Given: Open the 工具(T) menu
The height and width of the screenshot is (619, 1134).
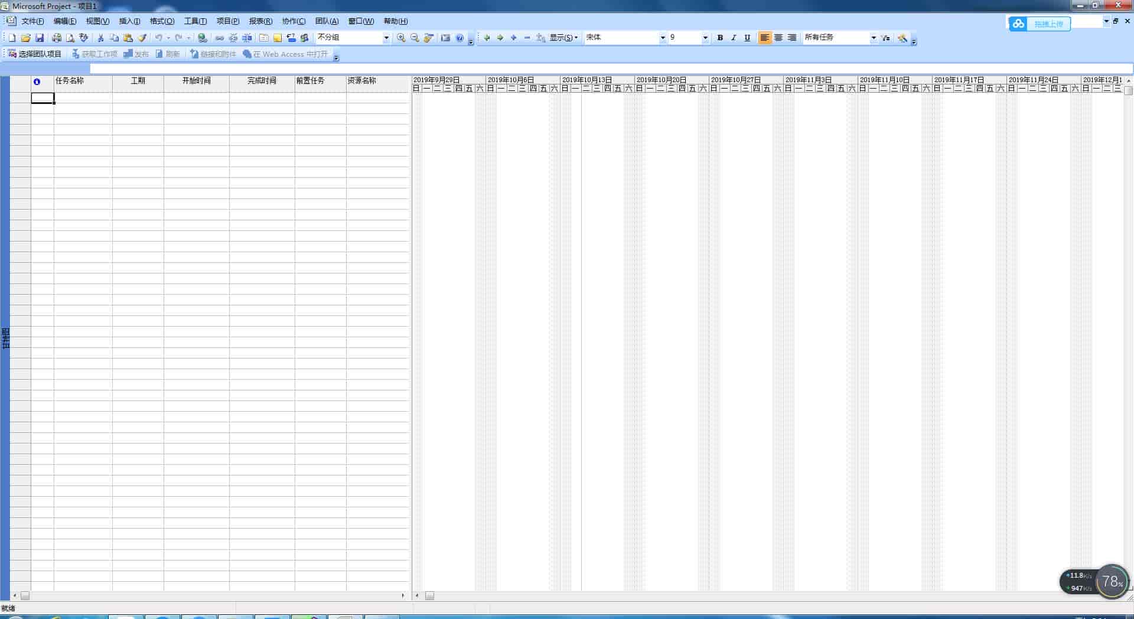Looking at the screenshot, I should coord(195,21).
